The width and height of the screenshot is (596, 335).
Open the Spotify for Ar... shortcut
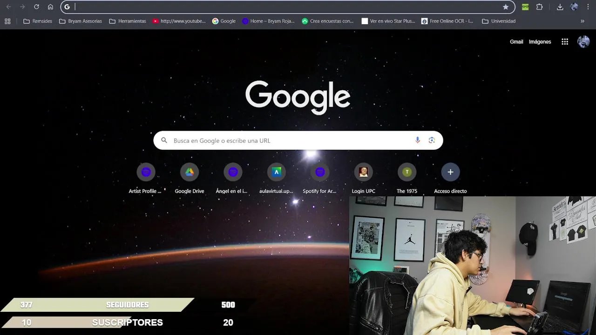click(320, 179)
